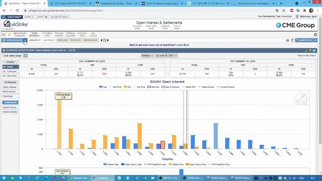The width and height of the screenshot is (322, 181).
Task: Switch to the COT Reports British Pound tab
Action: 70,4
